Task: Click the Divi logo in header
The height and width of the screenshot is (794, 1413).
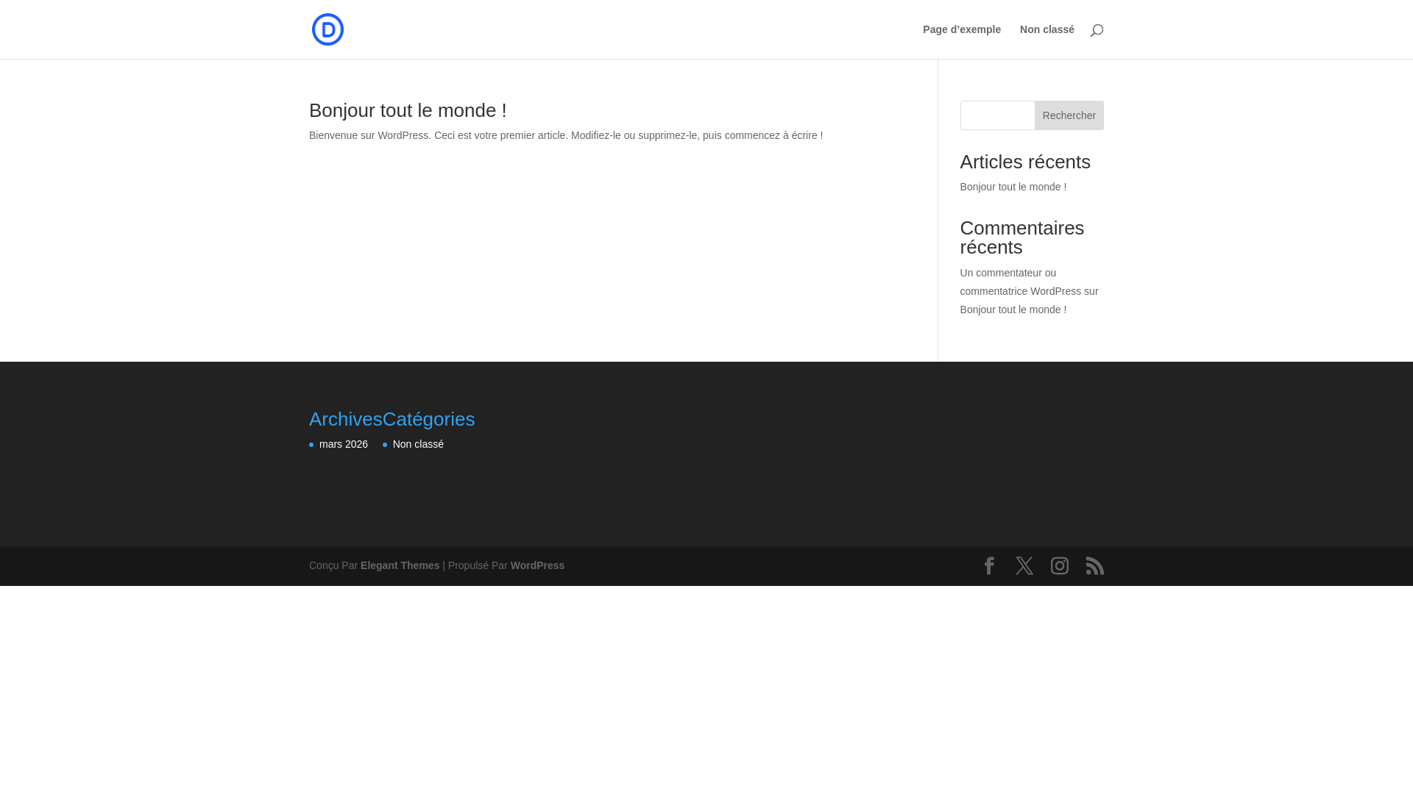Action: tap(327, 29)
